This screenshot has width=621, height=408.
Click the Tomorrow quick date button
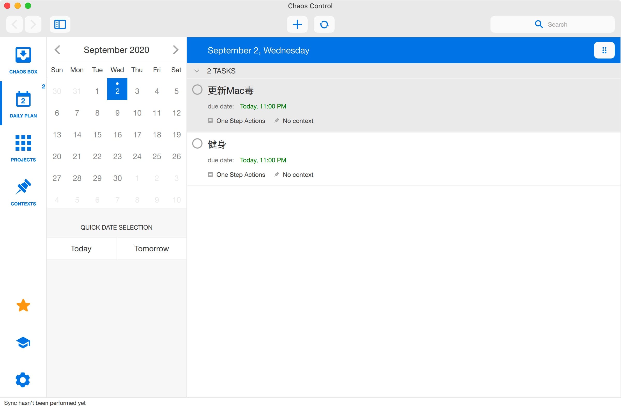click(151, 248)
